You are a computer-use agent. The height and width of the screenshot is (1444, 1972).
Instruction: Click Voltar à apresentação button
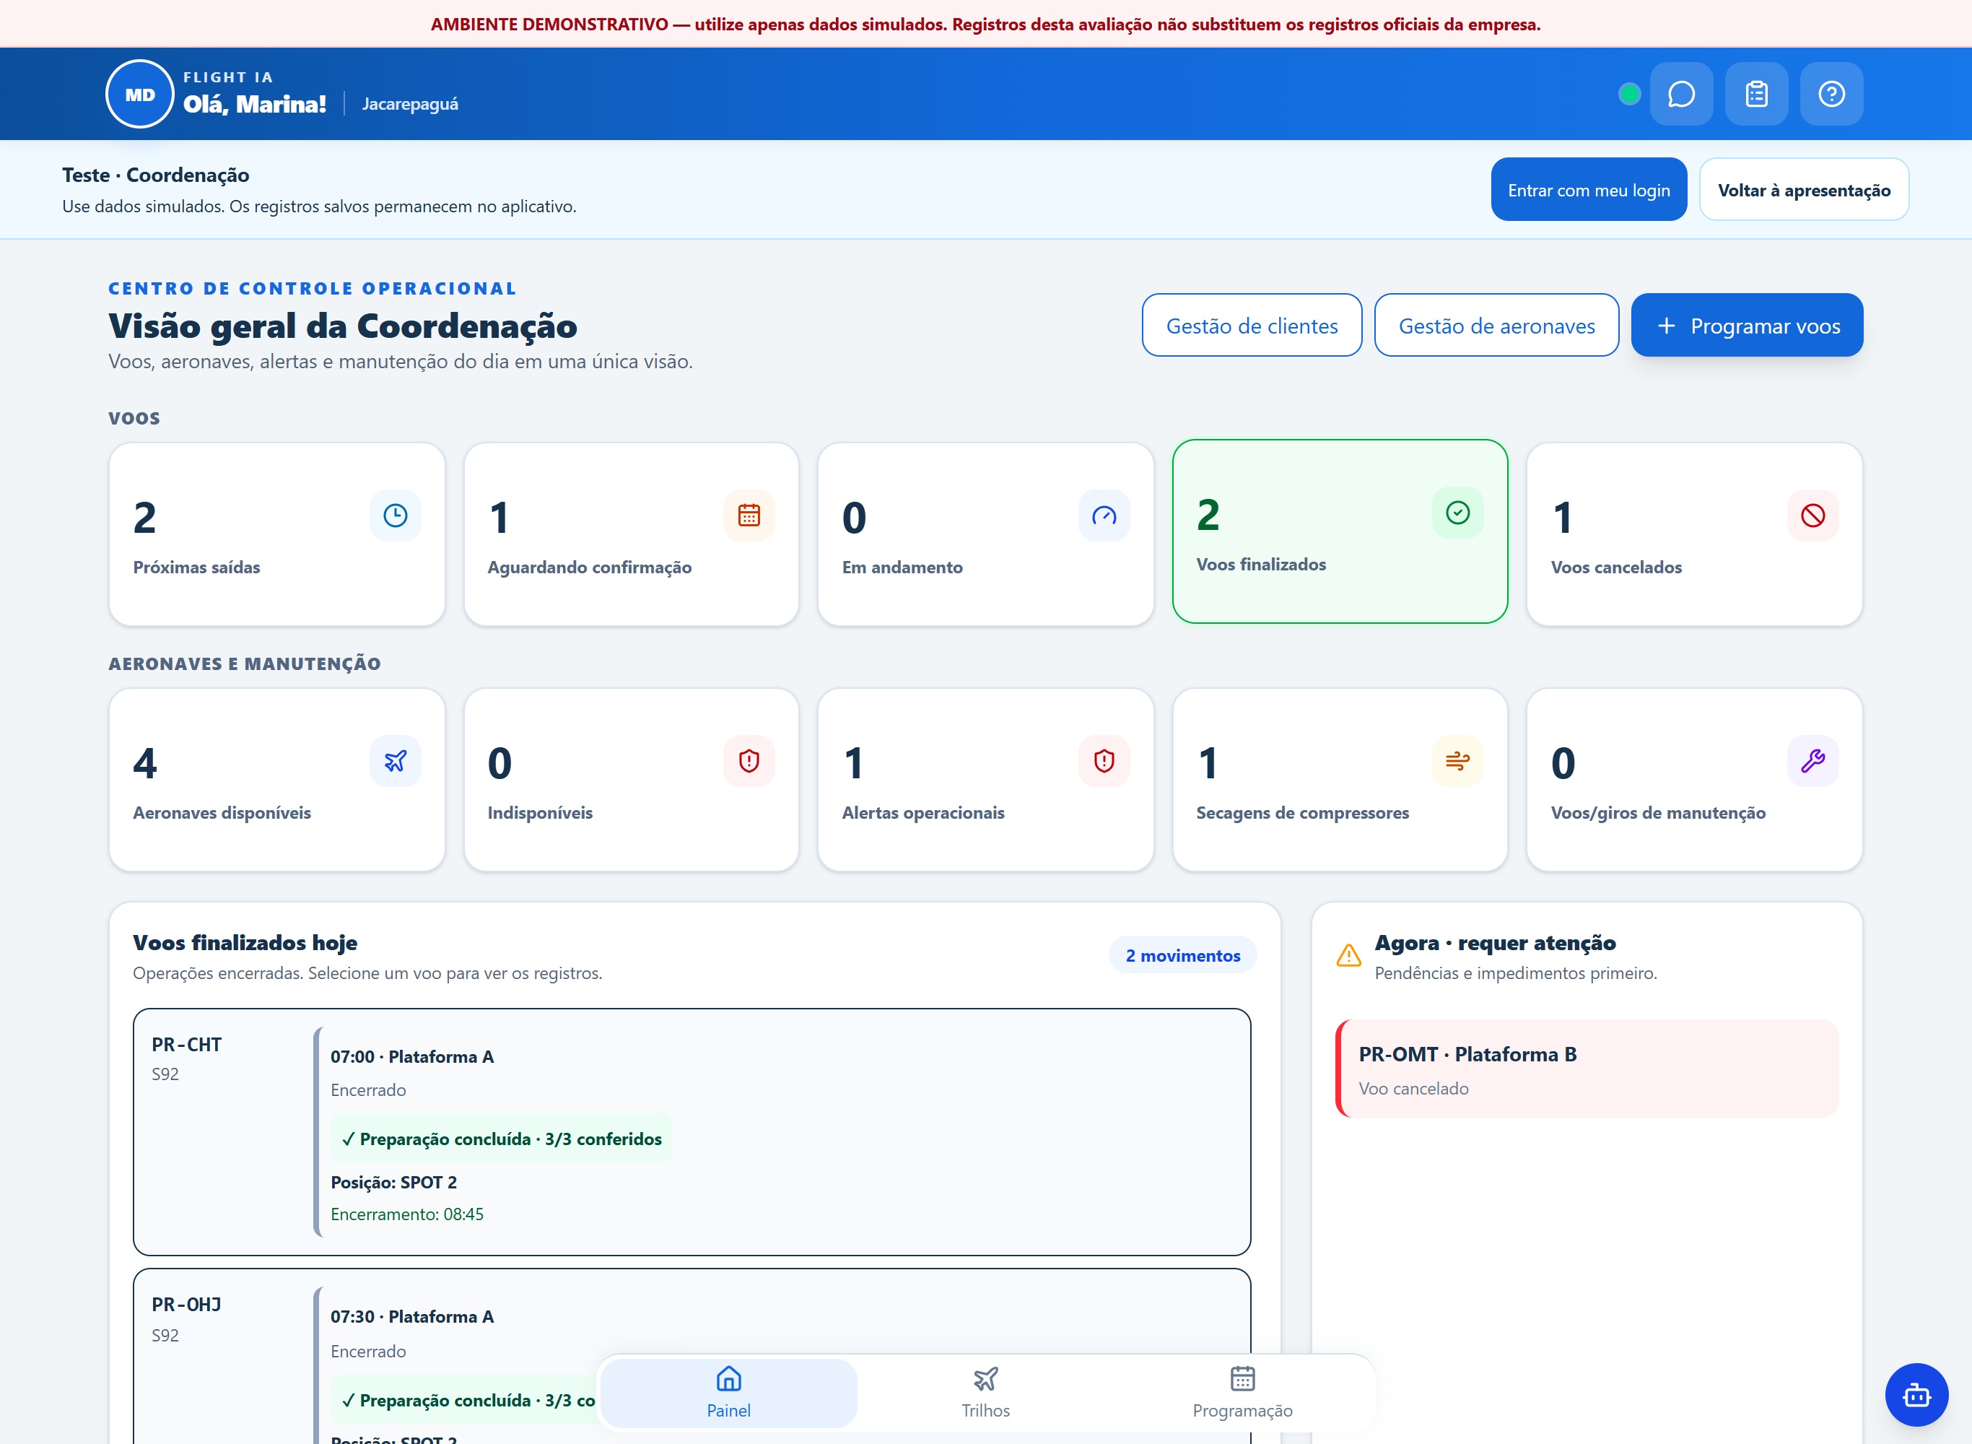click(x=1803, y=190)
